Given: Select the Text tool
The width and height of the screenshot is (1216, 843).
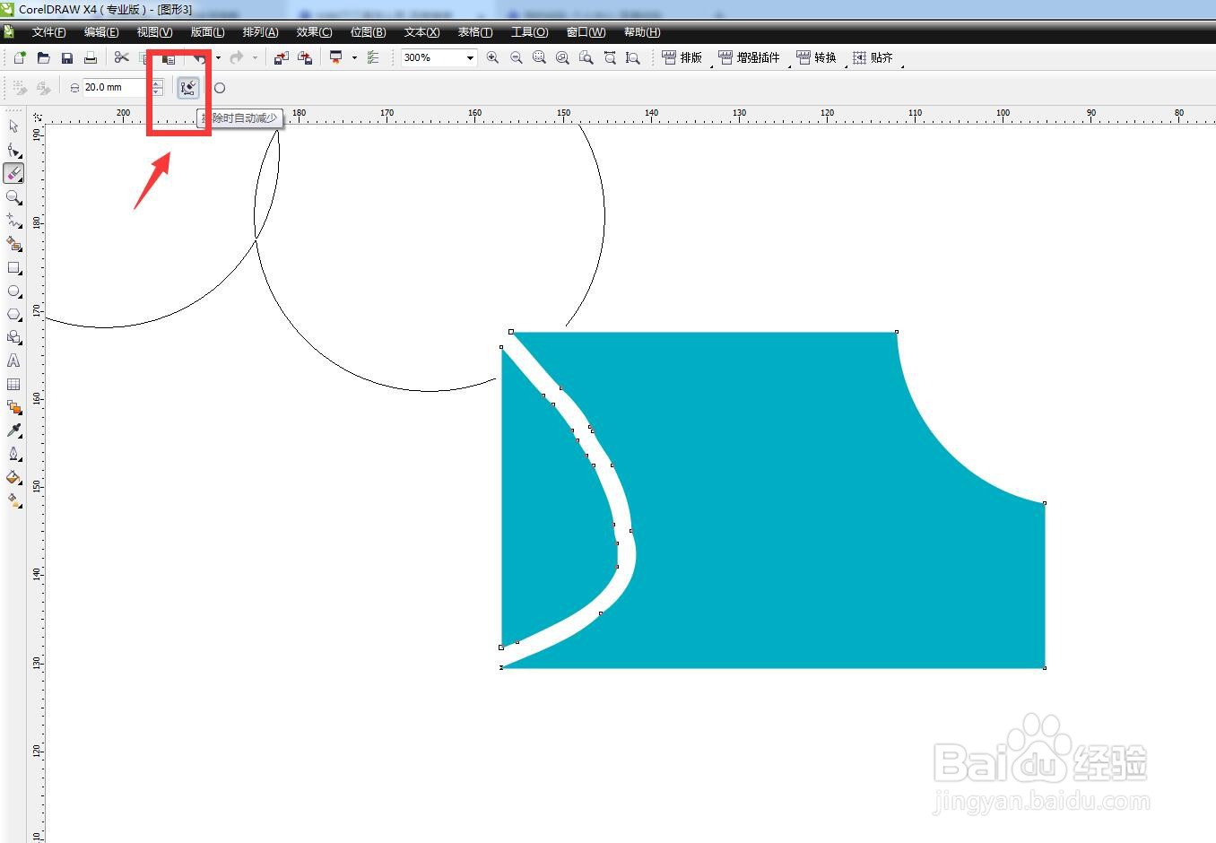Looking at the screenshot, I should tap(13, 361).
